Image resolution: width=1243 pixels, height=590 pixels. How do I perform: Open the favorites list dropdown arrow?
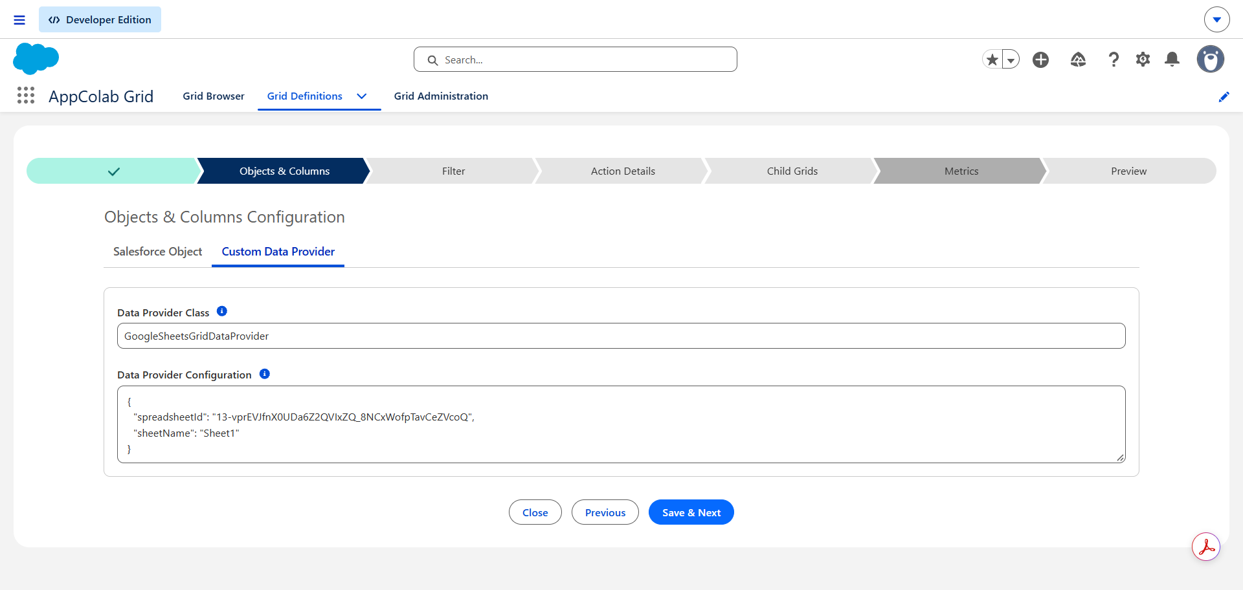point(1011,60)
